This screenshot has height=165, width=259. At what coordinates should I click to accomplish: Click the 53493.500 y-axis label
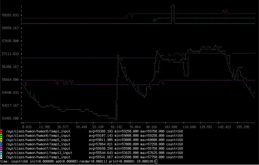[x=10, y=118]
